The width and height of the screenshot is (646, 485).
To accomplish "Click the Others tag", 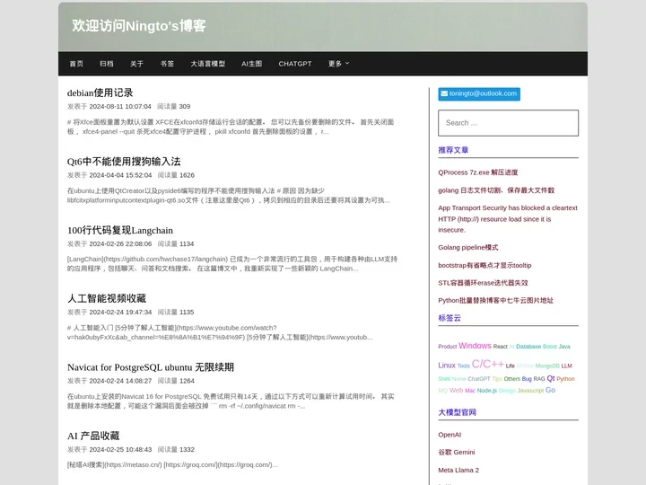I will pyautogui.click(x=512, y=379).
